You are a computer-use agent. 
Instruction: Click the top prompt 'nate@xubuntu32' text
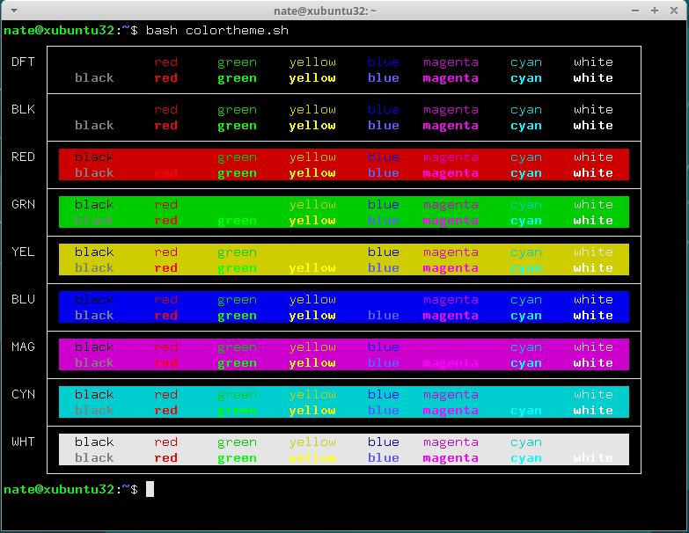click(58, 31)
